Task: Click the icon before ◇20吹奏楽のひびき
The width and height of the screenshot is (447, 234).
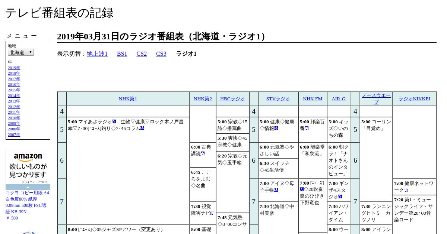Action: pyautogui.click(x=302, y=189)
